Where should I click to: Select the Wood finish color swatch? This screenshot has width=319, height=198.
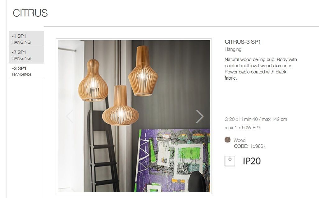point(227,139)
